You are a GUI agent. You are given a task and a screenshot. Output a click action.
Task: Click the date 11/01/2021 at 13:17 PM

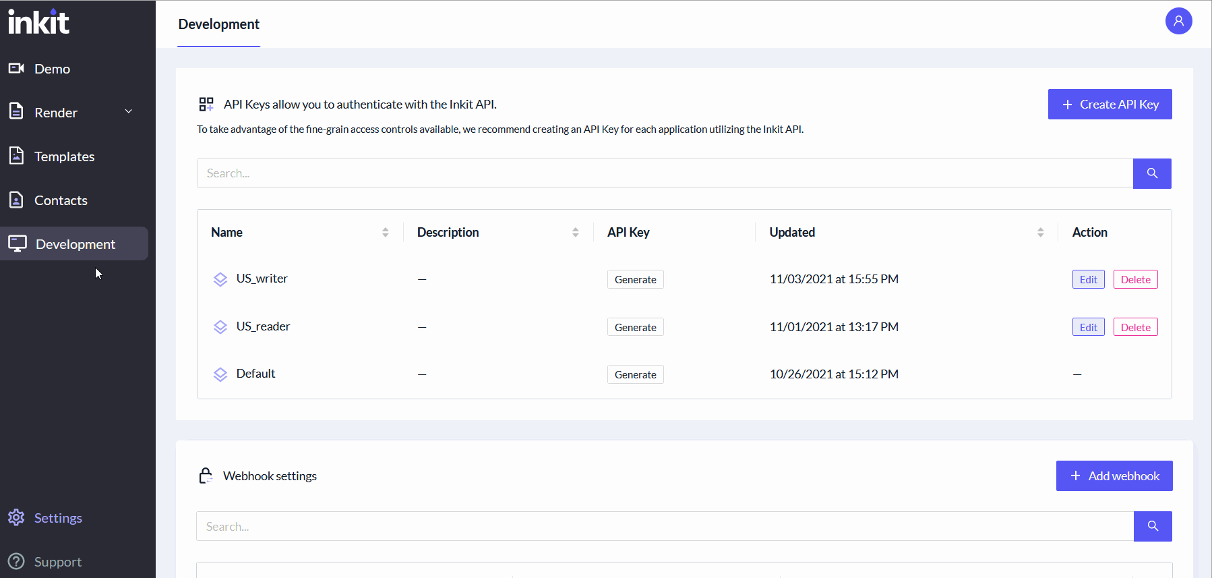[834, 327]
